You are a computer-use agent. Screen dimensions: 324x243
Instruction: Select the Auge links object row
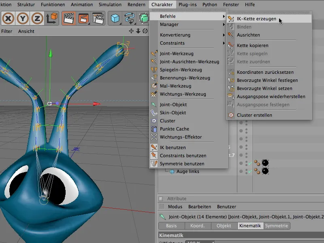point(188,171)
